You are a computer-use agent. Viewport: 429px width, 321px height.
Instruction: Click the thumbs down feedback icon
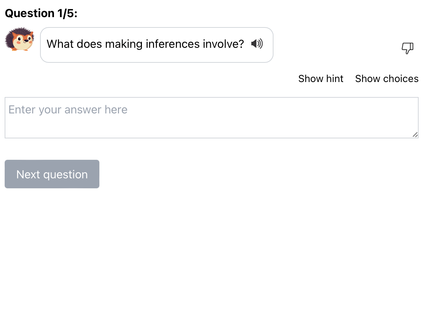[x=408, y=48]
